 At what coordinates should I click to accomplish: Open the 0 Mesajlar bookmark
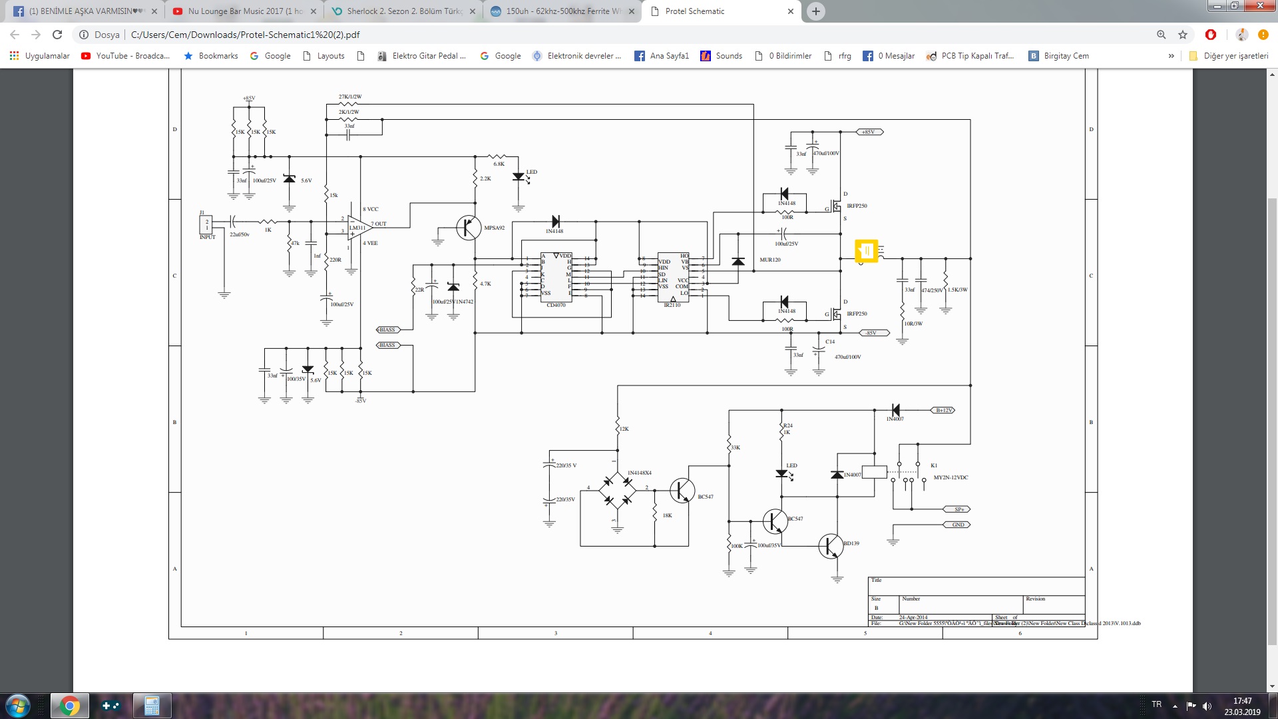889,56
